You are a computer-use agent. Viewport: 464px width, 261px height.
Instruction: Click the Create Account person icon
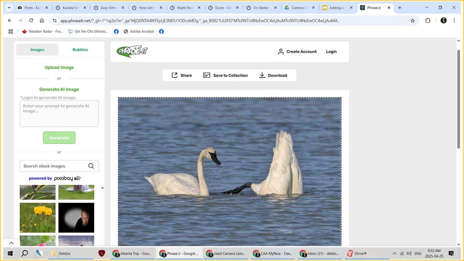(x=281, y=52)
